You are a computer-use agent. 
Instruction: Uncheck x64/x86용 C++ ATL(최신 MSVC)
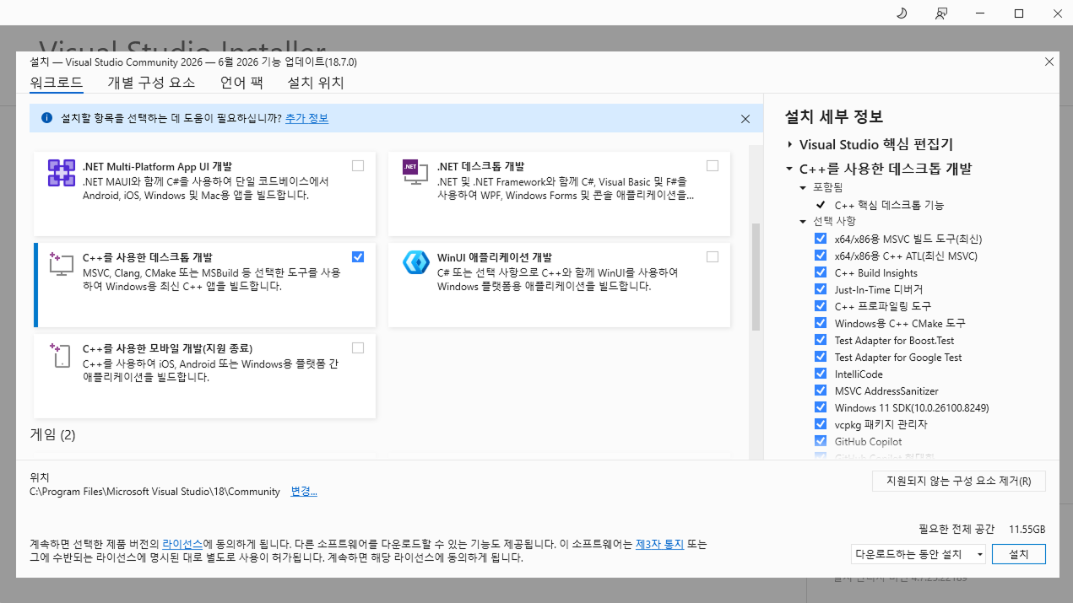(821, 256)
